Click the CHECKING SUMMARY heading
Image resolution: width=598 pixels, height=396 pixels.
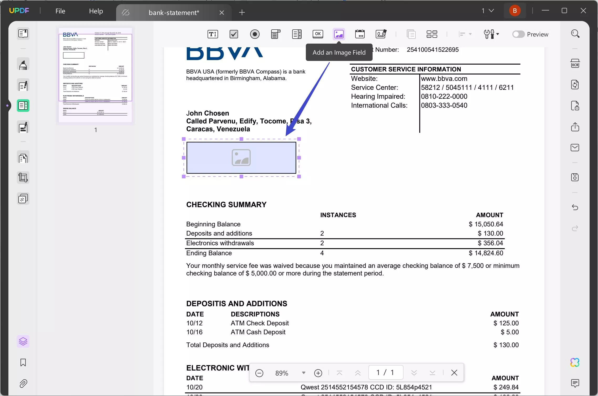[226, 205]
